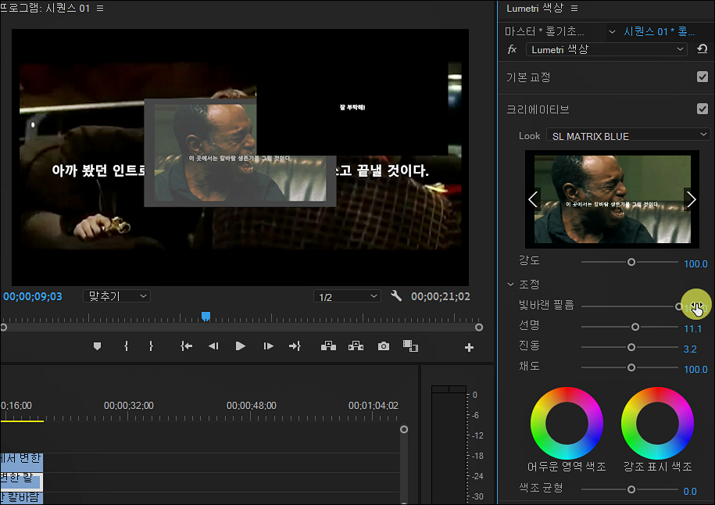Click the 크리에이티브 section header
Image resolution: width=715 pixels, height=505 pixels.
tap(538, 109)
